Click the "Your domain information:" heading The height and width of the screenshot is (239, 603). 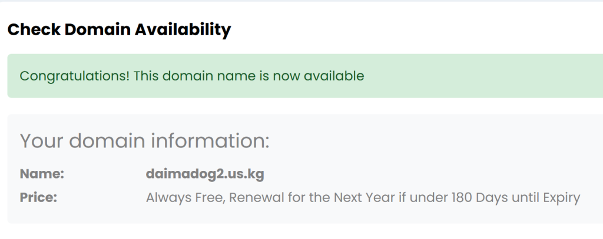coord(144,141)
